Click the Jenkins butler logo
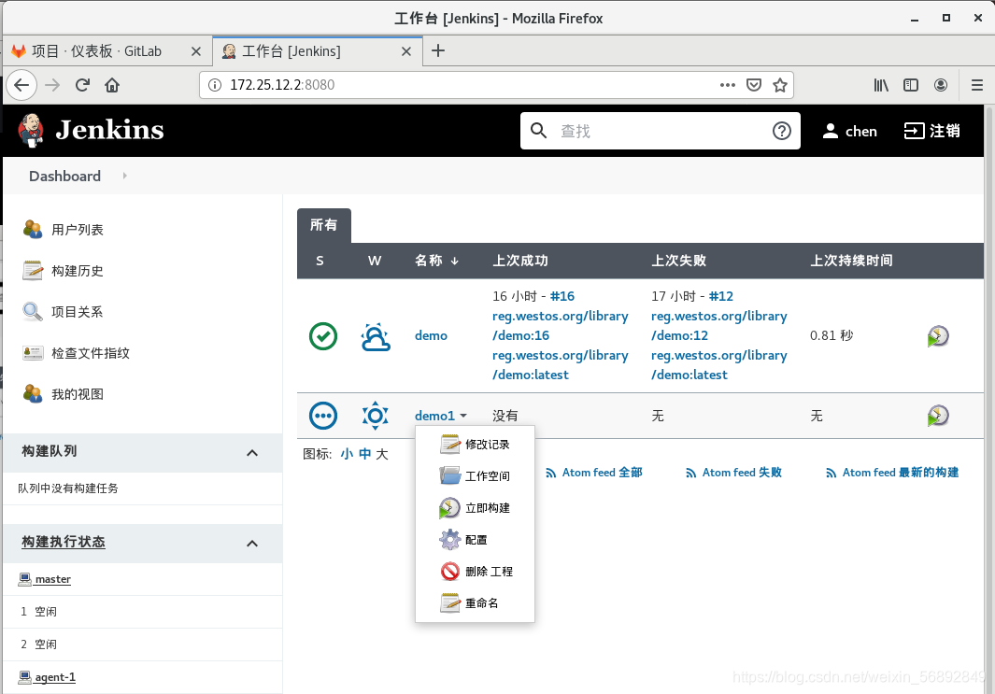This screenshot has width=995, height=694. pyautogui.click(x=31, y=130)
